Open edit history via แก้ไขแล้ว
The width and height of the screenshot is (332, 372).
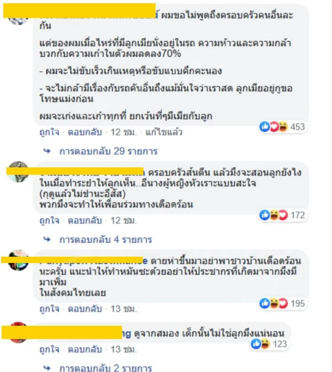(164, 132)
